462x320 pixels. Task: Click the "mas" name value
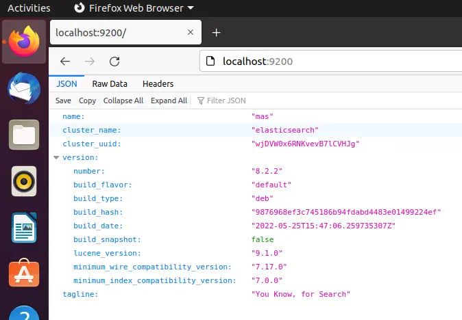[263, 116]
